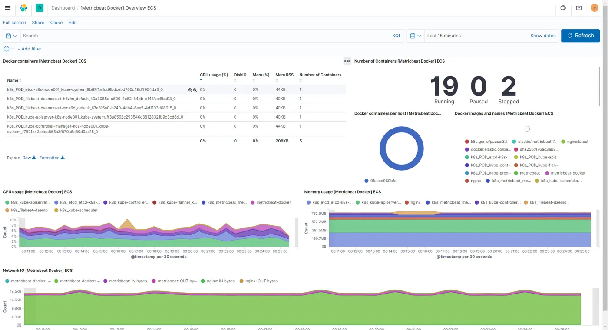Click + Add filter

tap(30, 49)
